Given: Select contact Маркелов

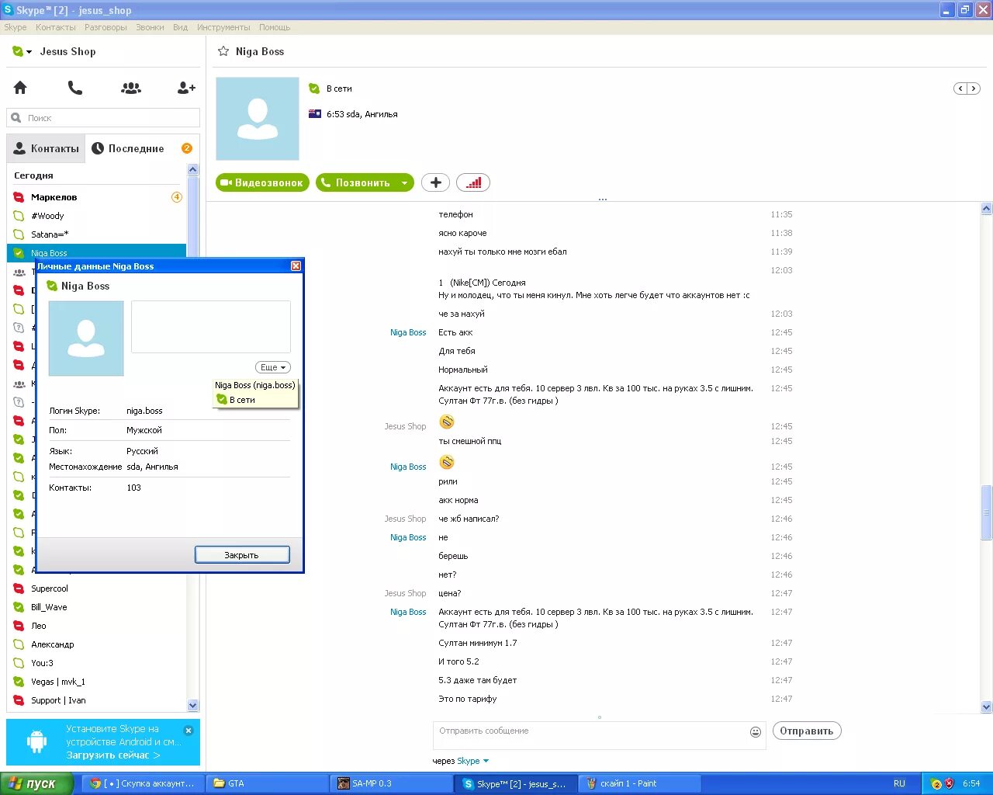Looking at the screenshot, I should [x=97, y=197].
